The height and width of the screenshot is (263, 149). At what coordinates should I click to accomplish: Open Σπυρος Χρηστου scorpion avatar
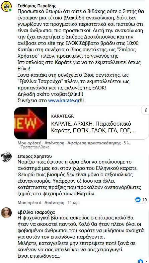point(6,157)
